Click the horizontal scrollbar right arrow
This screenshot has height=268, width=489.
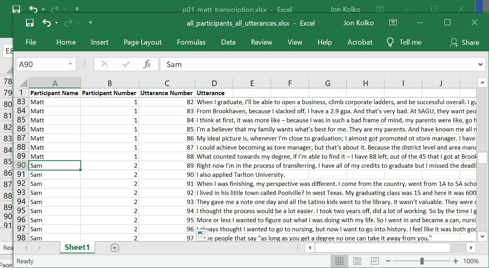click(471, 247)
